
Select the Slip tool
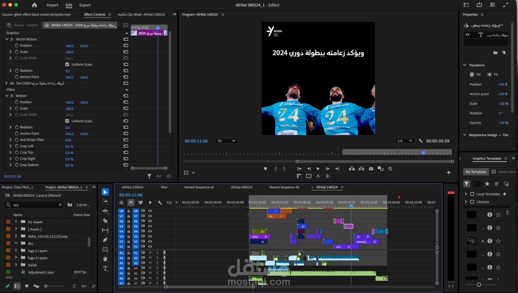pos(105,230)
